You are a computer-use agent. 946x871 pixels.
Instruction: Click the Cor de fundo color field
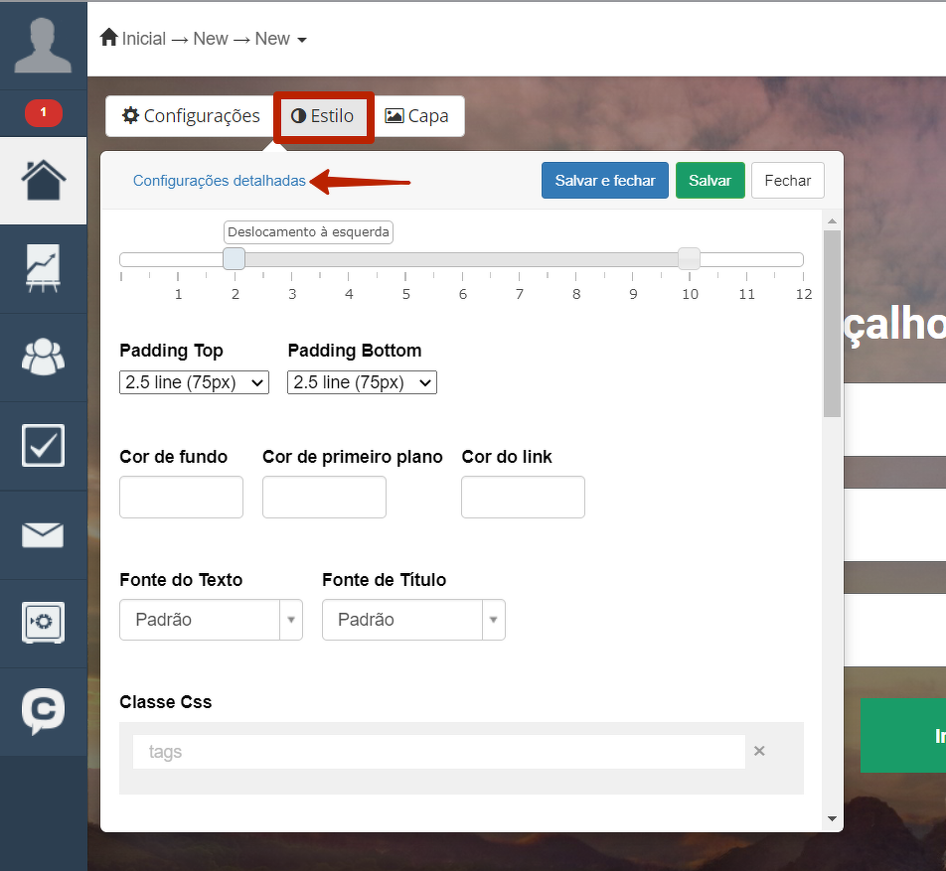click(181, 497)
